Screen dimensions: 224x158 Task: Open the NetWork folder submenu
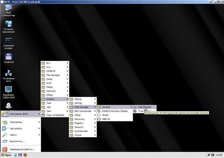click(55, 91)
